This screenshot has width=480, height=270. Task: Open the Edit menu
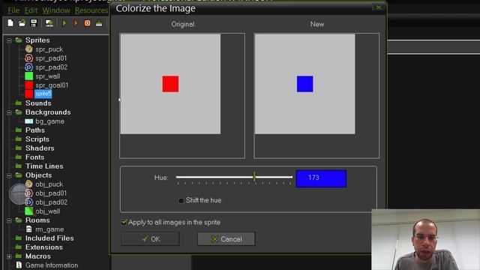click(x=31, y=10)
